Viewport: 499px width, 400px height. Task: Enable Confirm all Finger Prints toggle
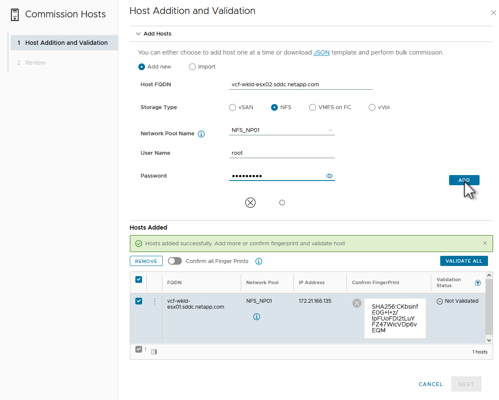pos(175,261)
